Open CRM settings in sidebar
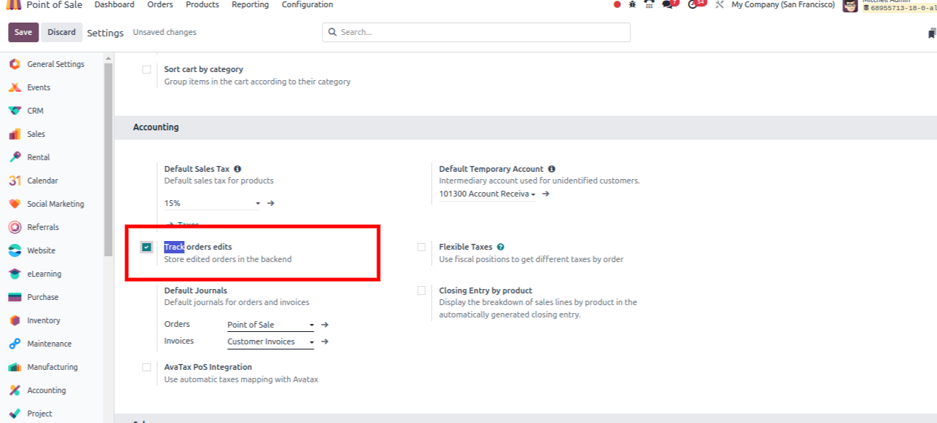The height and width of the screenshot is (423, 937). tap(35, 111)
